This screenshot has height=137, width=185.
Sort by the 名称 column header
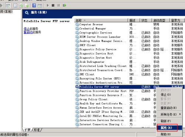[101, 20]
